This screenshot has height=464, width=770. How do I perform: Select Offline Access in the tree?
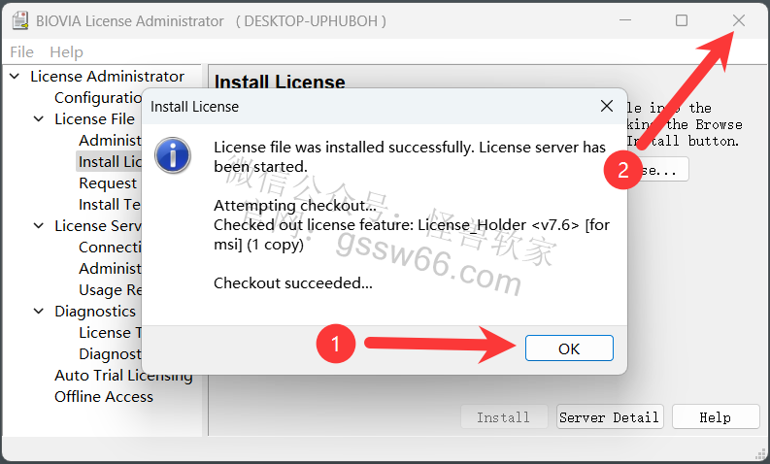(x=104, y=397)
